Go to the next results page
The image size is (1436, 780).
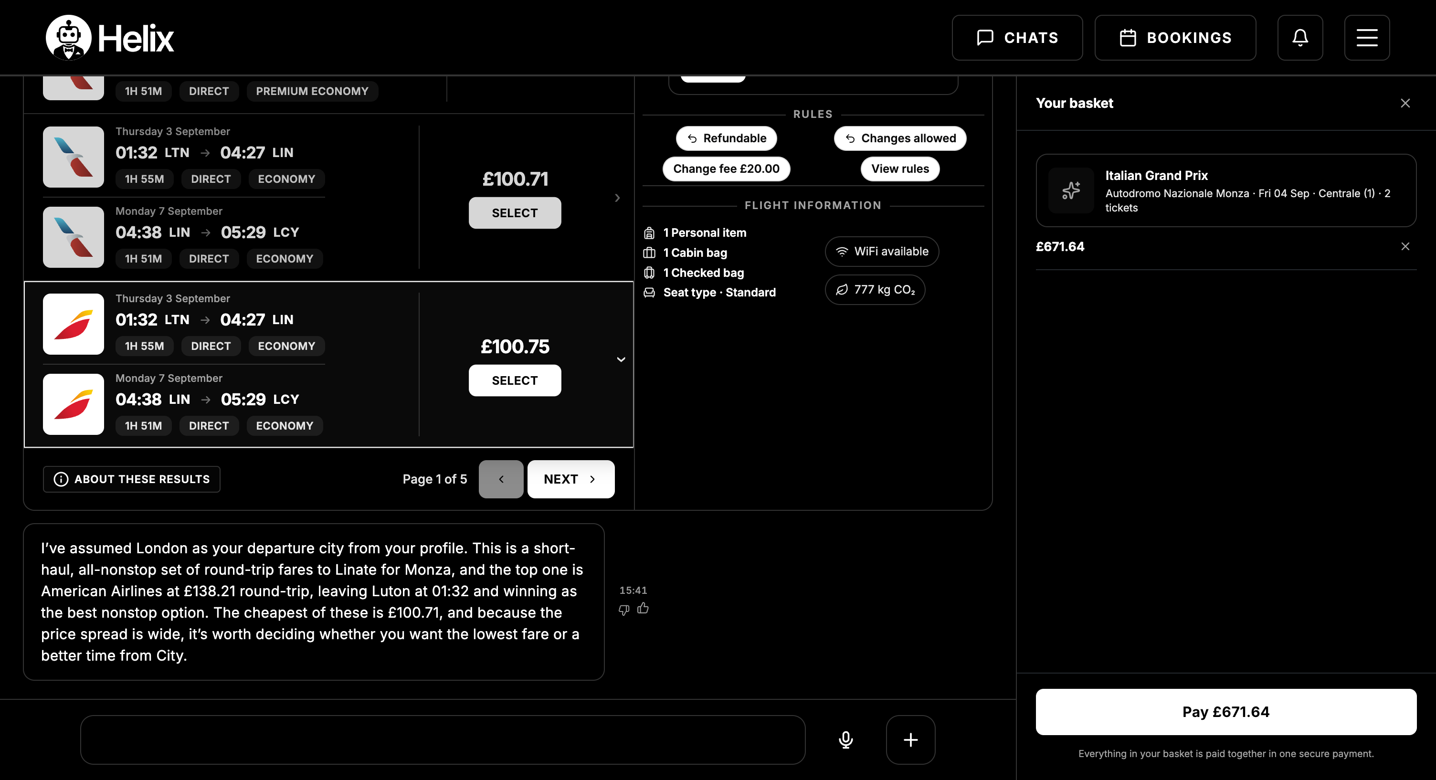click(x=571, y=479)
